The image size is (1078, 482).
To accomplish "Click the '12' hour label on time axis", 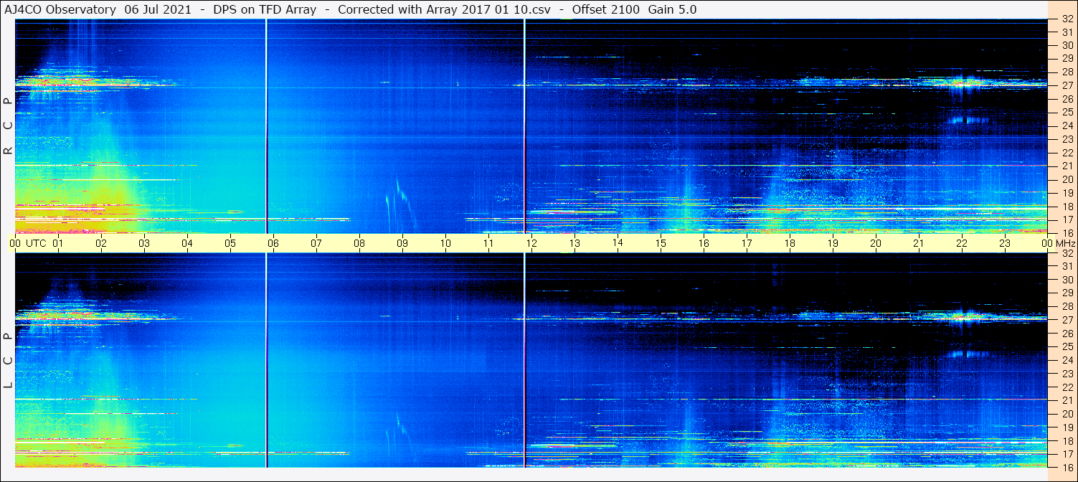I will click(531, 243).
